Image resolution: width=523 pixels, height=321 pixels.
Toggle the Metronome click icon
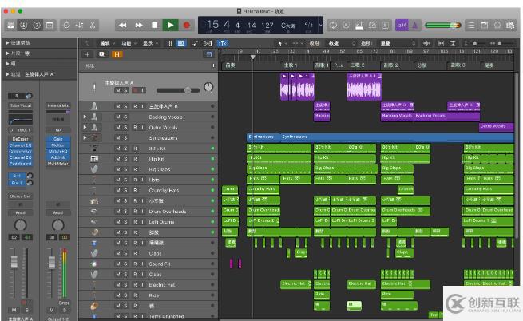[414, 26]
